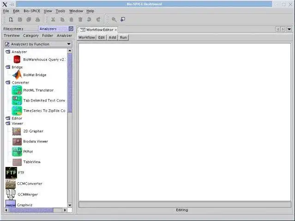Image resolution: width=295 pixels, height=221 pixels.
Task: Click the Save toolbar icon
Action: (x=20, y=19)
